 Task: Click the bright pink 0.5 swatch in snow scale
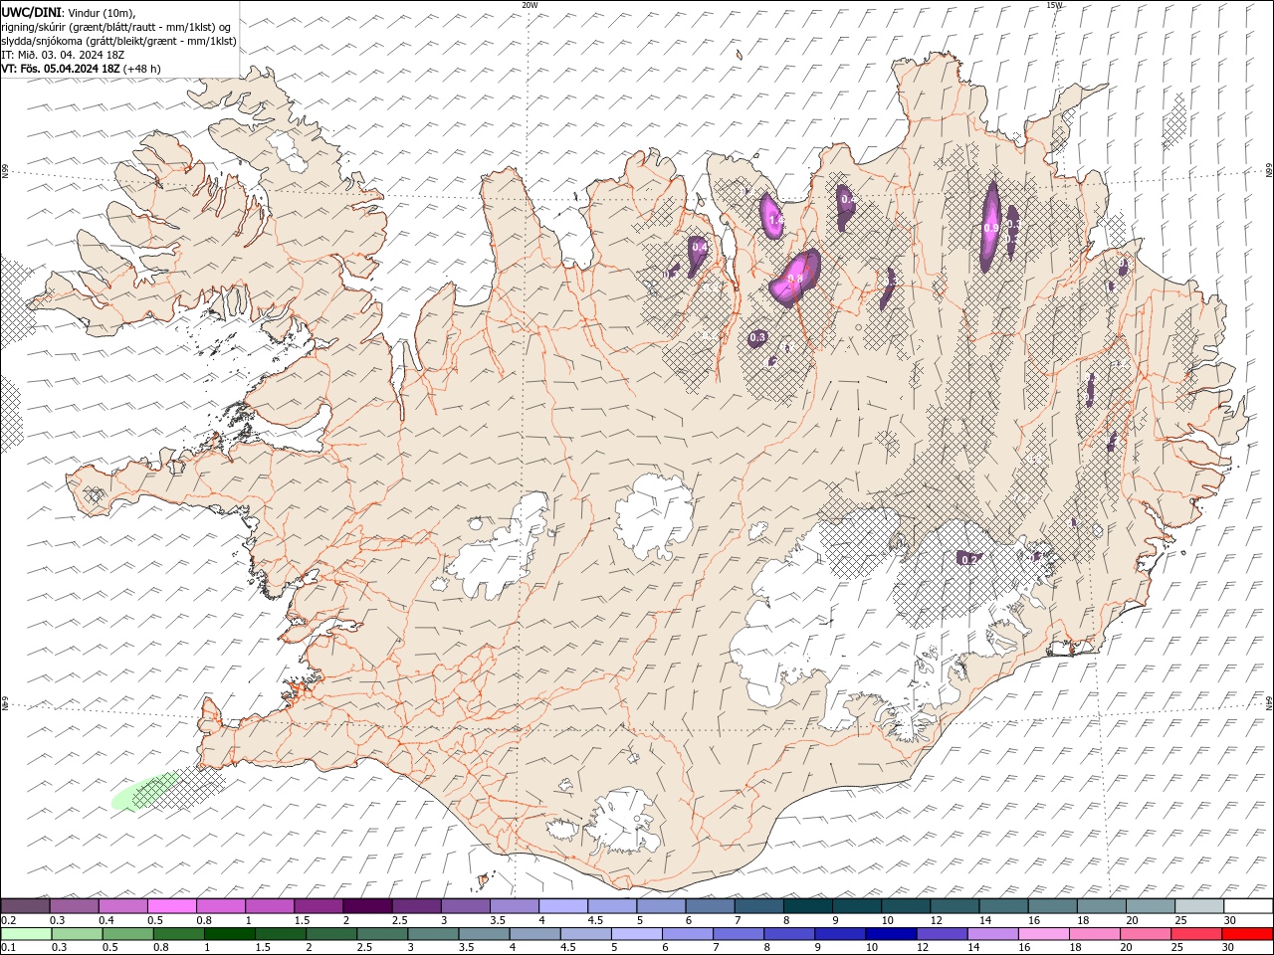[171, 906]
